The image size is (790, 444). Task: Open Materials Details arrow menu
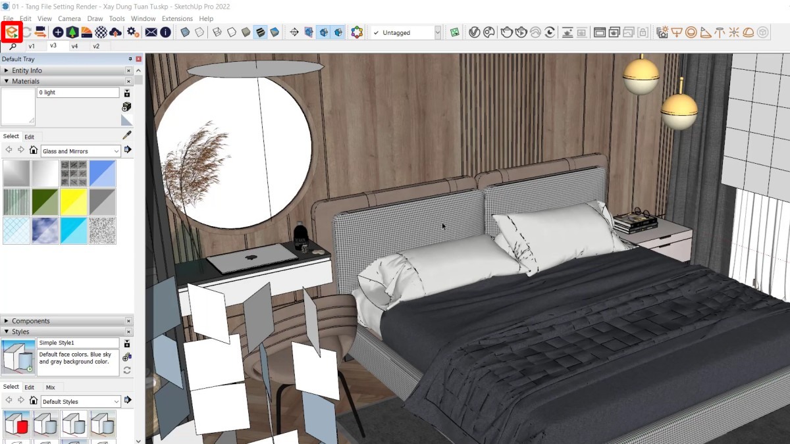128,151
